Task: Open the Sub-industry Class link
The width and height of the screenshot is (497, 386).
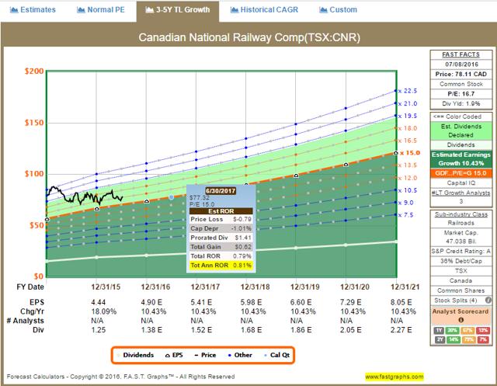Action: (461, 214)
